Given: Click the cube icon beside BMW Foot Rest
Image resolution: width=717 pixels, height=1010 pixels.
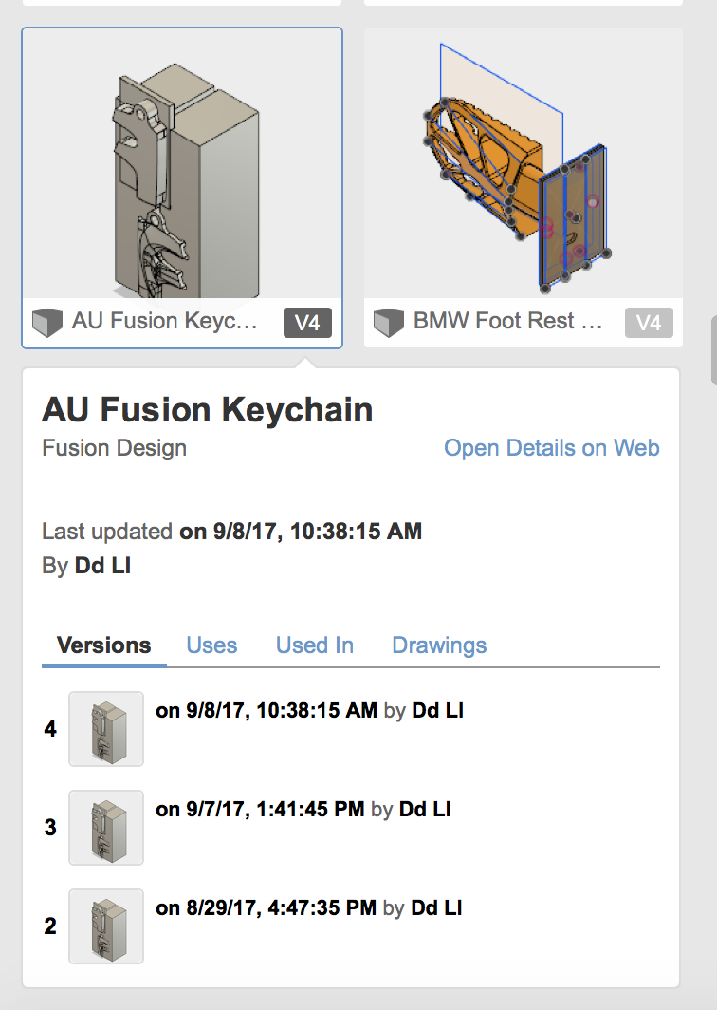Looking at the screenshot, I should coord(389,323).
